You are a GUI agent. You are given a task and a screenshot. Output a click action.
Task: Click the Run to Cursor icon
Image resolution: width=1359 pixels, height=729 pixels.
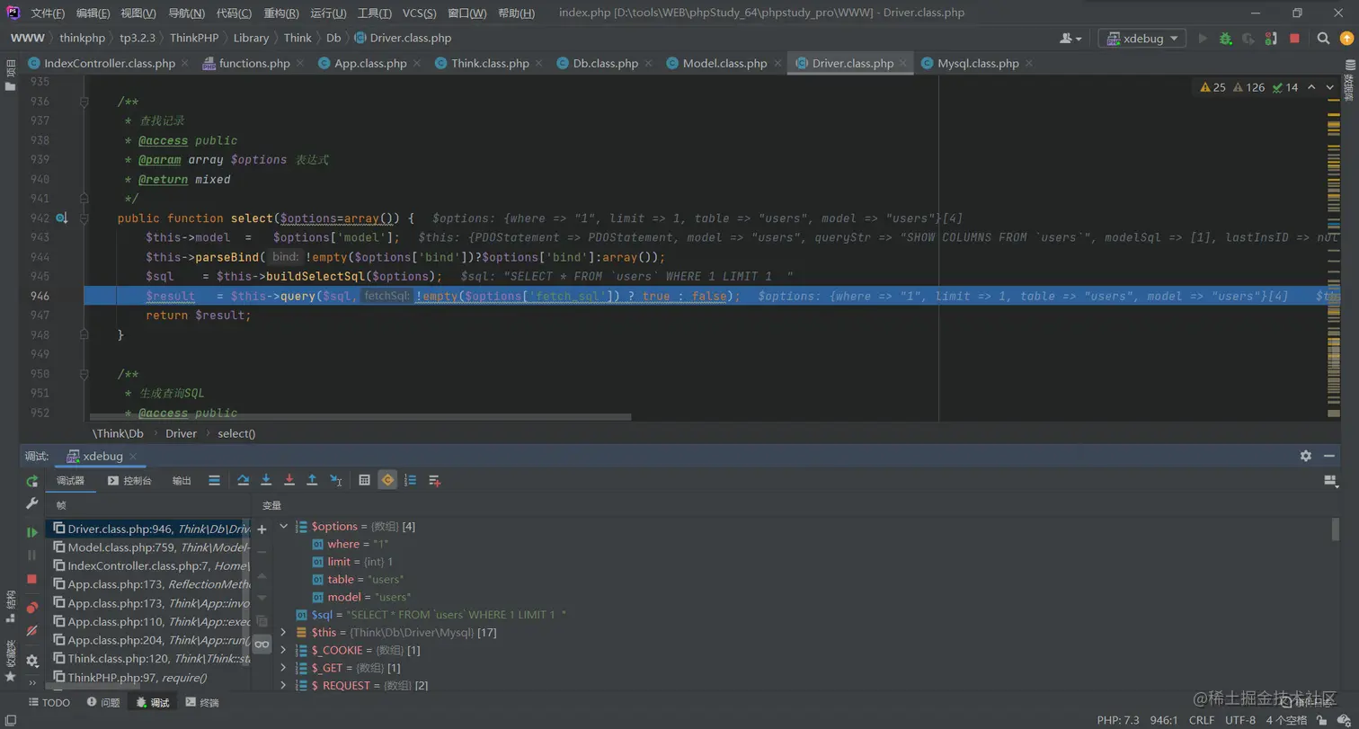coord(336,480)
